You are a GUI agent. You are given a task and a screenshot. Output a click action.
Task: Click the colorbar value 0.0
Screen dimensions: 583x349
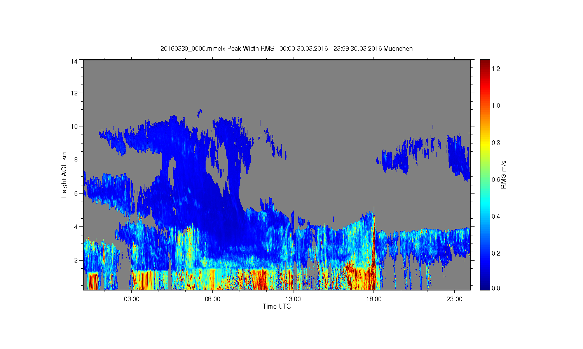(x=496, y=288)
